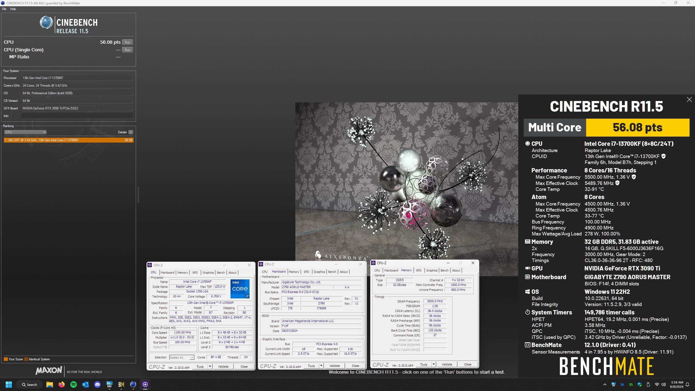Viewport: 695px width, 391px height.
Task: Open File Explorer from taskbar
Action: click(49, 384)
